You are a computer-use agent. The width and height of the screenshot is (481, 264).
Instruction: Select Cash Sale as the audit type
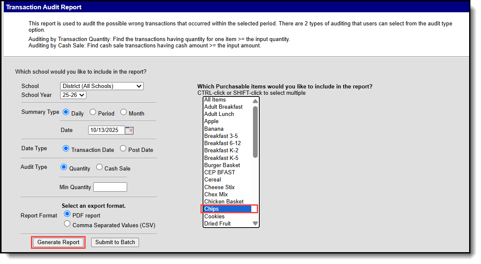point(99,168)
